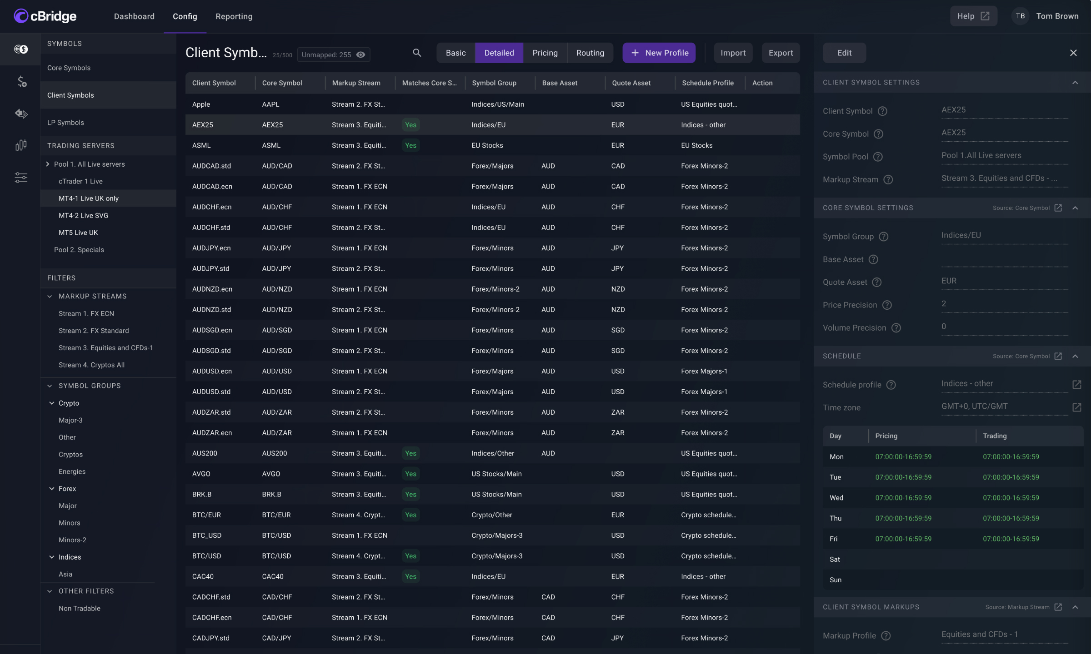Toggle the Unmapped symbols eye icon
Viewport: 1091px width, 654px height.
click(x=361, y=55)
